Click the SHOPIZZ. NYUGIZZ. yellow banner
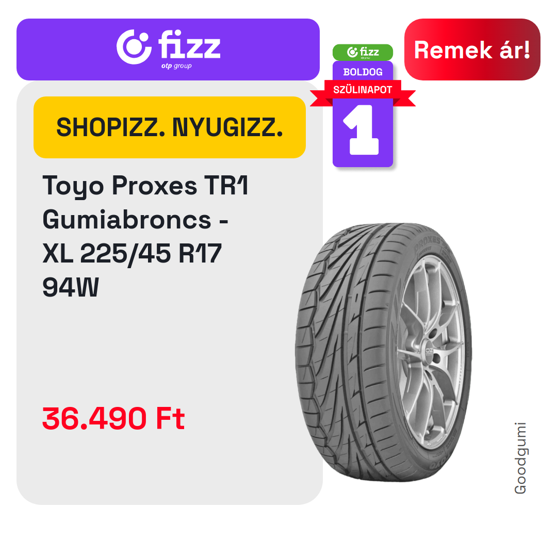The image size is (557, 557). (170, 127)
